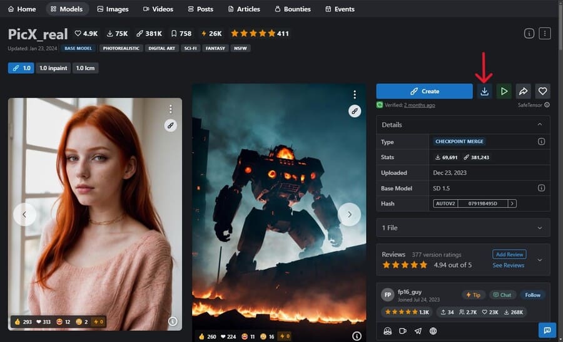Open the globe website link

(434, 331)
